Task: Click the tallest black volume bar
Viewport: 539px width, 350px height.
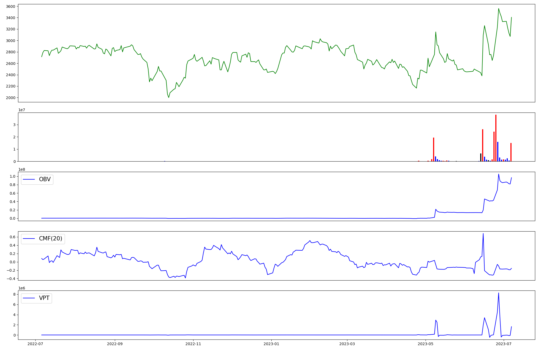Action: click(481, 157)
